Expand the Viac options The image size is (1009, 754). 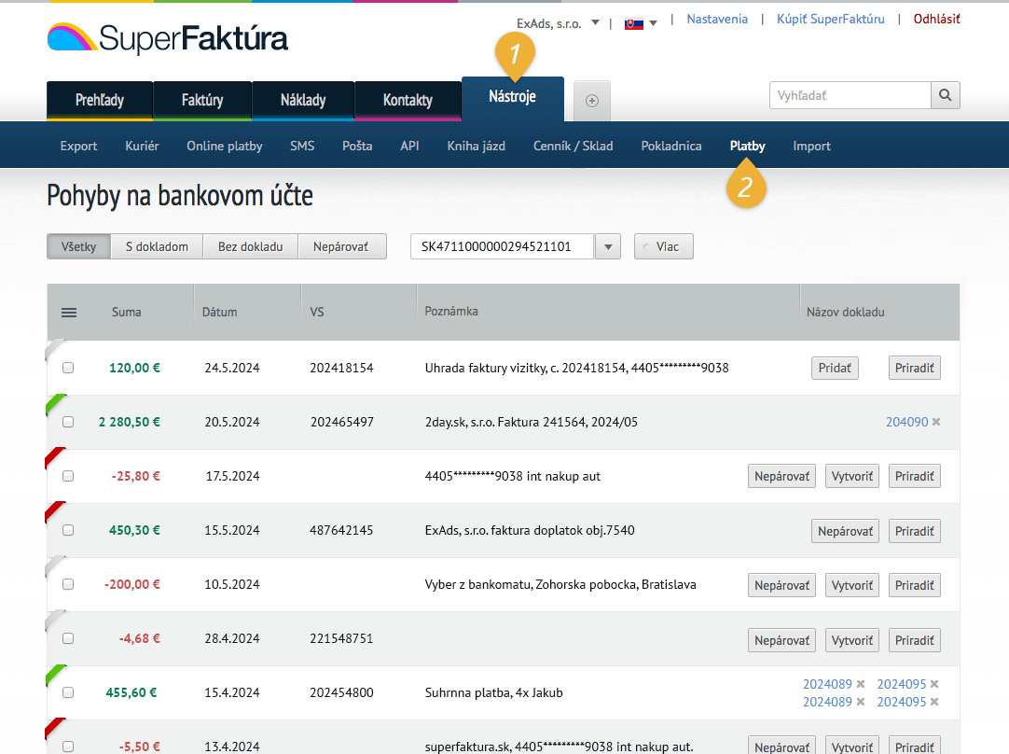pos(663,246)
